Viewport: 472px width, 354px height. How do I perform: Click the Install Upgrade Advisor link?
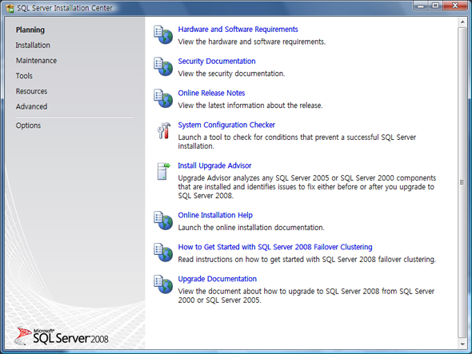coord(214,165)
